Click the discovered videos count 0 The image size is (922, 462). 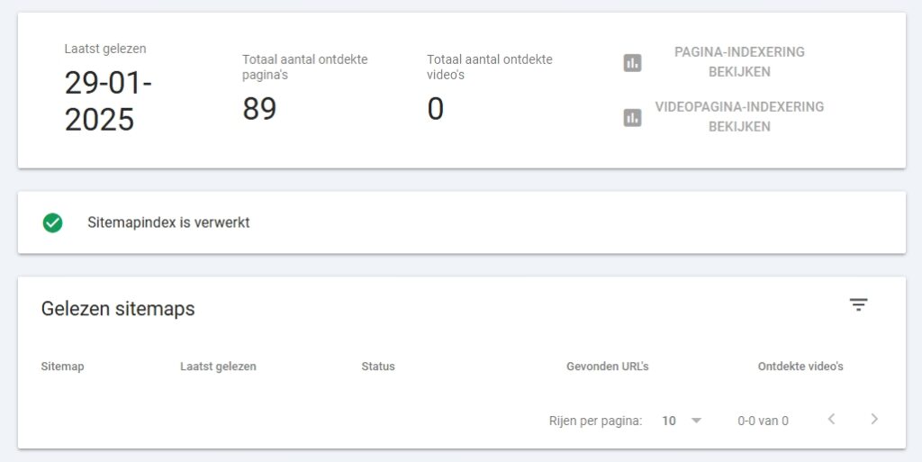[x=436, y=109]
